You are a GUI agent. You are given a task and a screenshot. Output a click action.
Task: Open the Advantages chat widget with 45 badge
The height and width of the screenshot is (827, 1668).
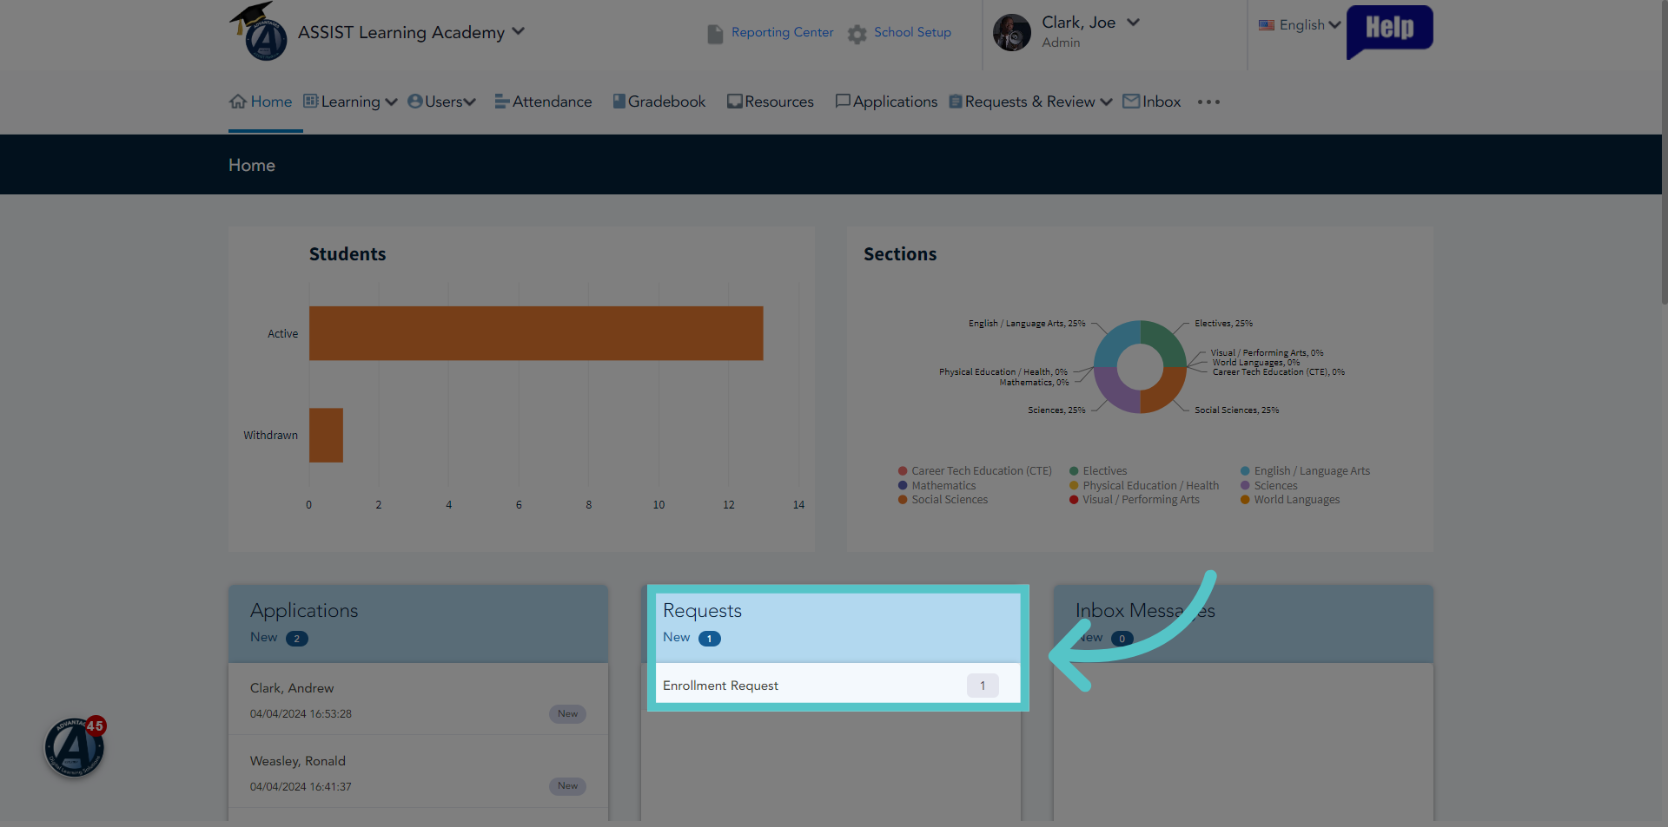75,746
